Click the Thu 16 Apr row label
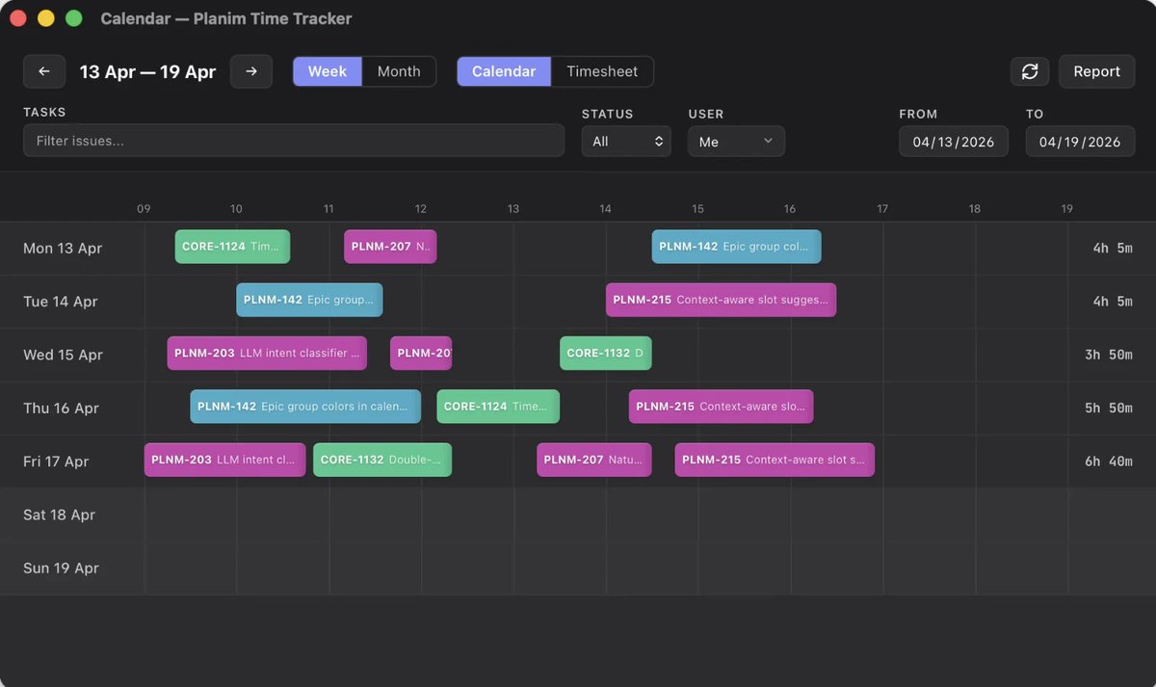The image size is (1156, 687). coord(61,408)
